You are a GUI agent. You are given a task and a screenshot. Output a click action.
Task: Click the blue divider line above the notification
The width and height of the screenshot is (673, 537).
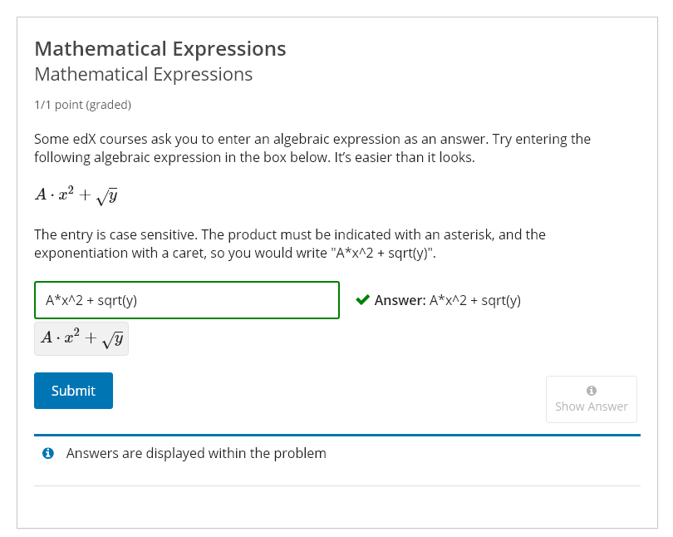pos(337,435)
